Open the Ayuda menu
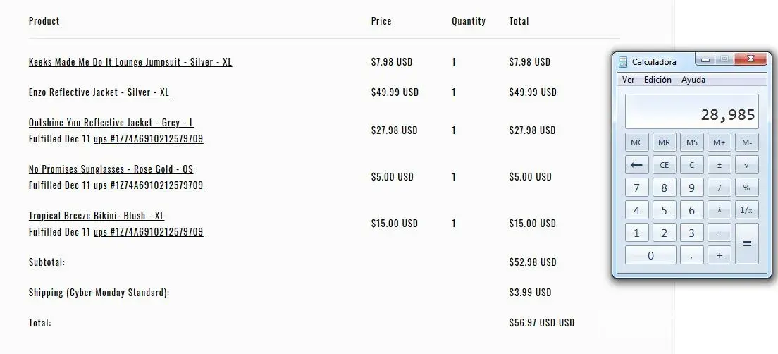 pos(693,80)
